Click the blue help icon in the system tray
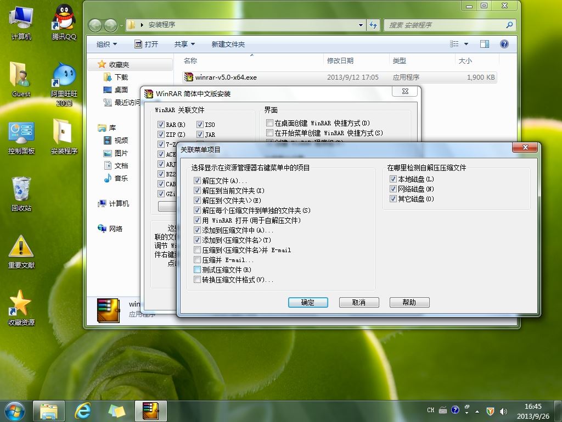This screenshot has width=562, height=422. [x=455, y=410]
